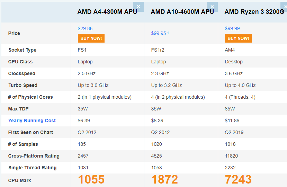Select the Up to 3.0 GHz value

tap(93, 85)
